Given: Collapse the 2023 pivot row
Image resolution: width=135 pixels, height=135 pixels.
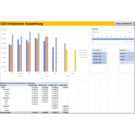Looking at the screenshot, I should click(x=1, y=87).
